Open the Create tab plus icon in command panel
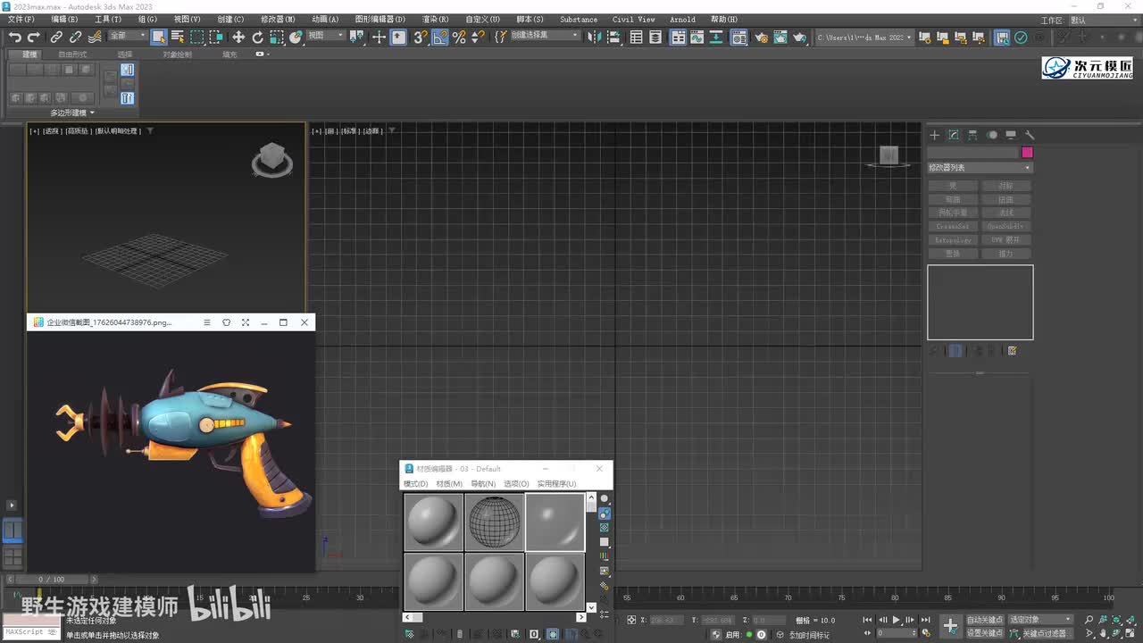1143x643 pixels. (x=935, y=135)
